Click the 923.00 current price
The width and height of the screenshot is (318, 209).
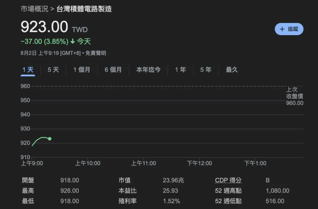tap(44, 27)
